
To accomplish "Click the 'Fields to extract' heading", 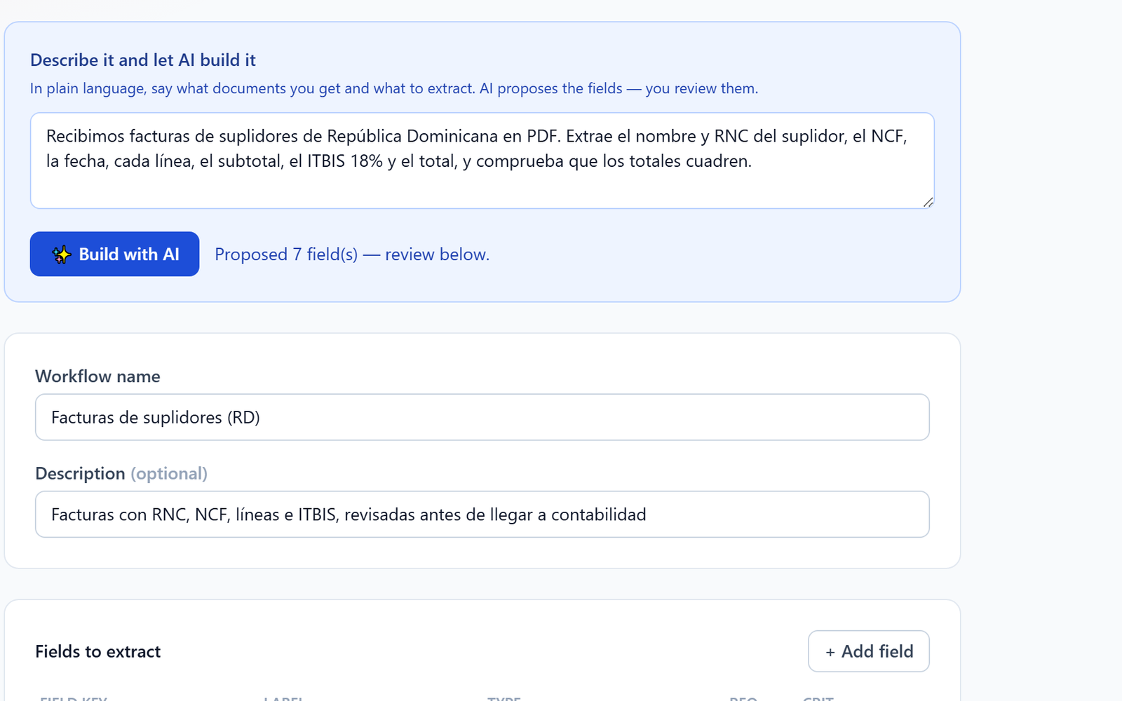I will tap(98, 652).
